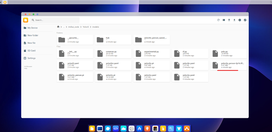Select the experimental.py file
The width and height of the screenshot is (272, 132).
click(x=152, y=53)
